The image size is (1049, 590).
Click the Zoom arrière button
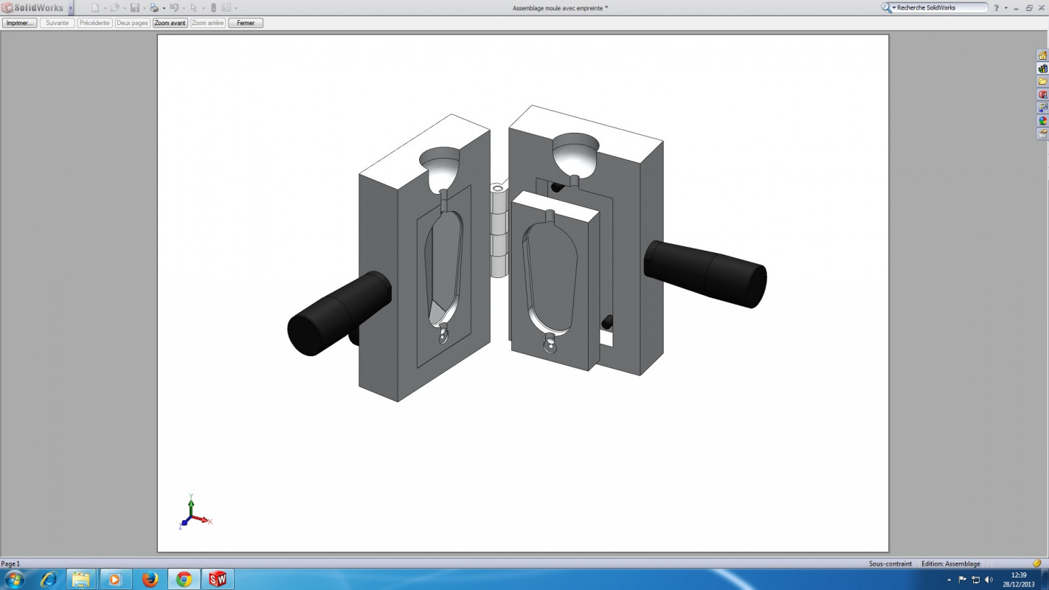207,23
